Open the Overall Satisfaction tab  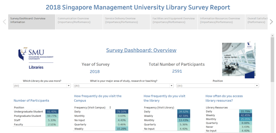click(x=256, y=22)
